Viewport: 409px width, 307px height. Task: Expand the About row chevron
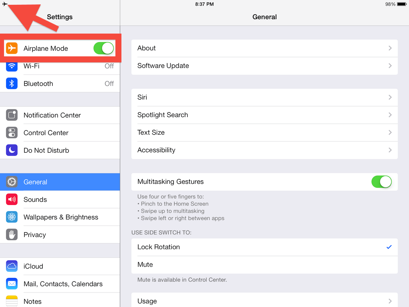pos(390,48)
